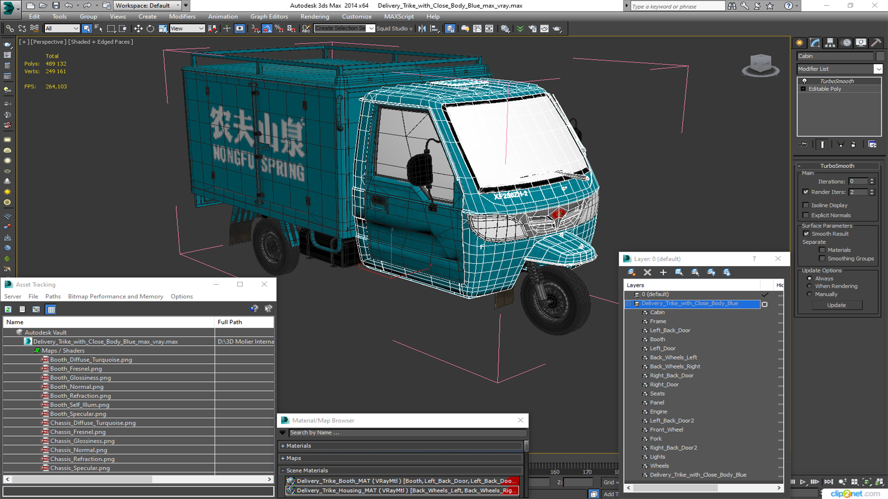This screenshot has width=888, height=499.
Task: Click the Render Production teapot icon
Action: click(x=557, y=29)
